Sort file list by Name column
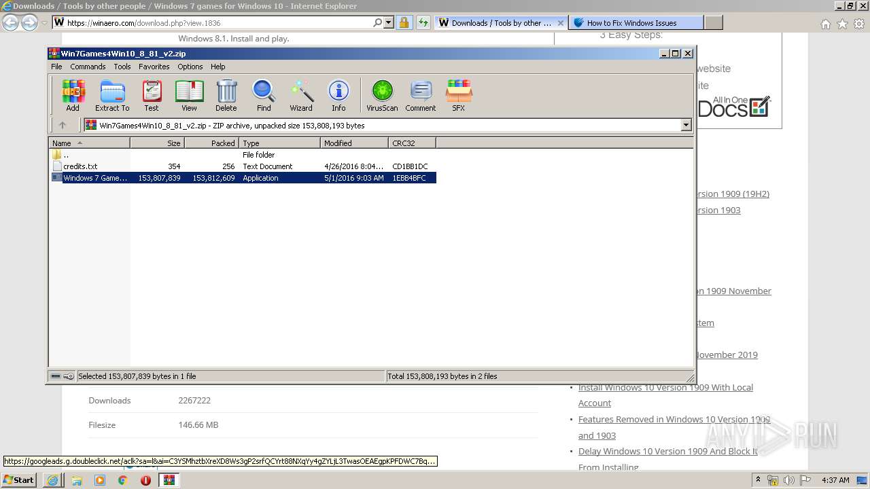 [x=90, y=143]
